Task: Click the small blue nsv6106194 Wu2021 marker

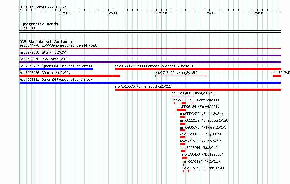Action: [x=183, y=165]
